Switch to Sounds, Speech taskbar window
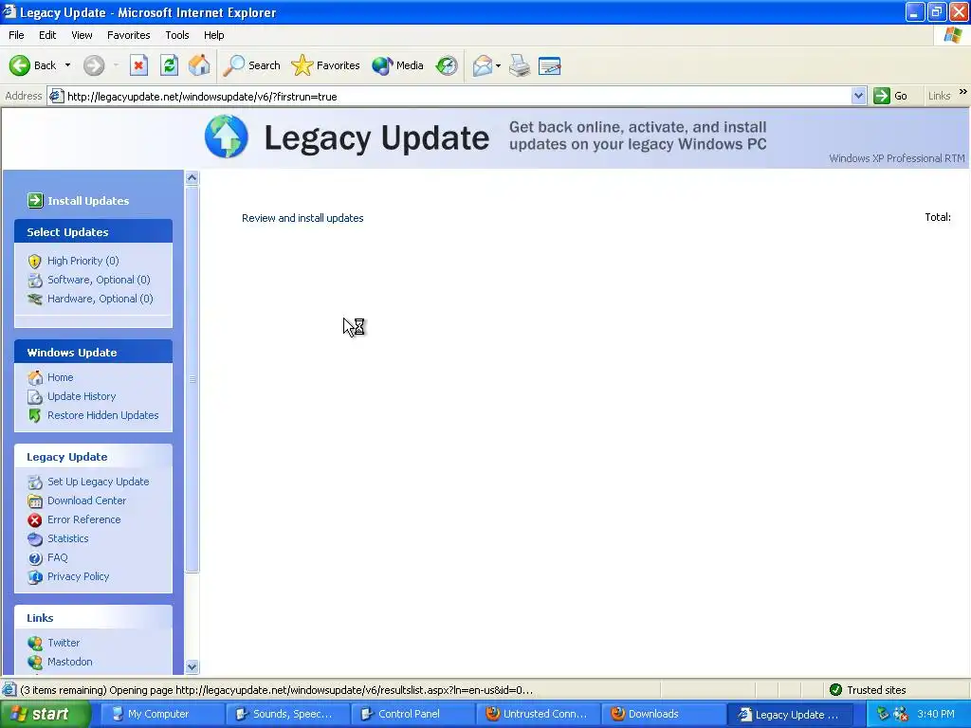 286,714
